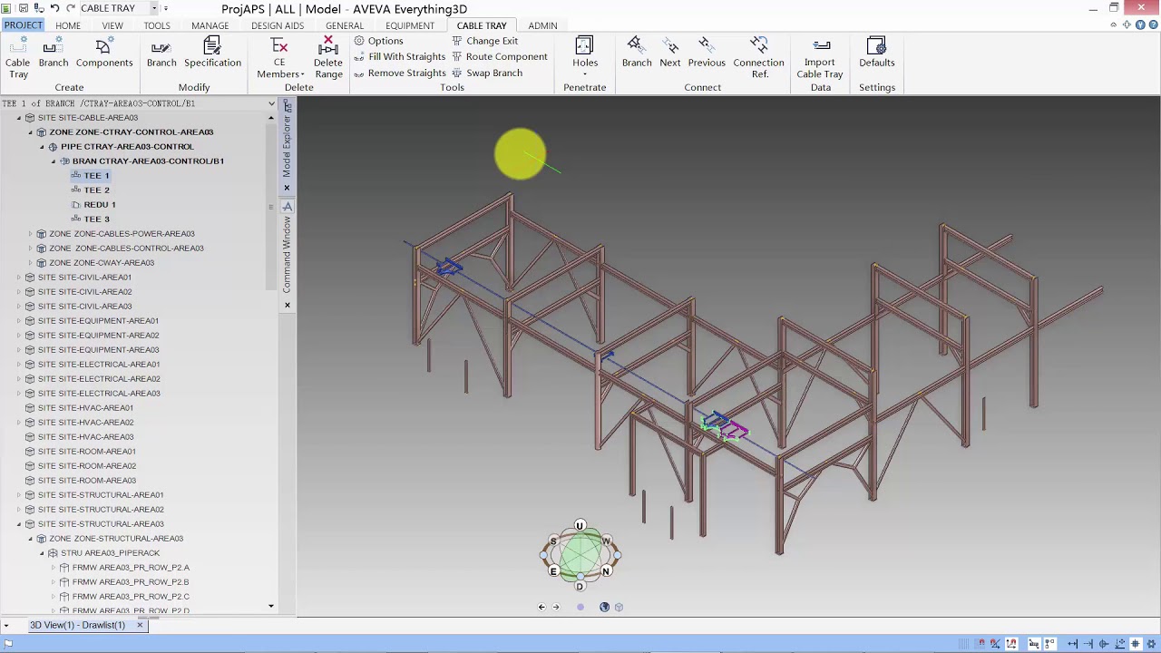Collapse the BRAN CTRAY-AREA03-CONTROL/B1 node

coord(53,161)
